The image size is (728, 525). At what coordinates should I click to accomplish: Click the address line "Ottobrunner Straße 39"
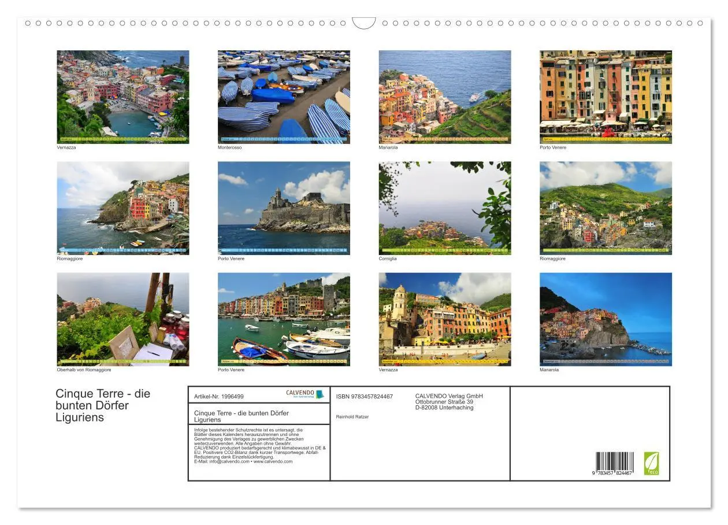point(444,402)
